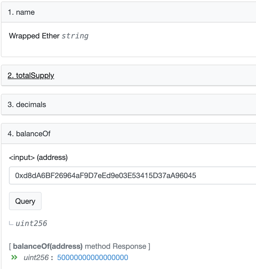Viewport: 256px width, 269px height.
Task: Expand the '3. decimals' section
Action: point(129,104)
